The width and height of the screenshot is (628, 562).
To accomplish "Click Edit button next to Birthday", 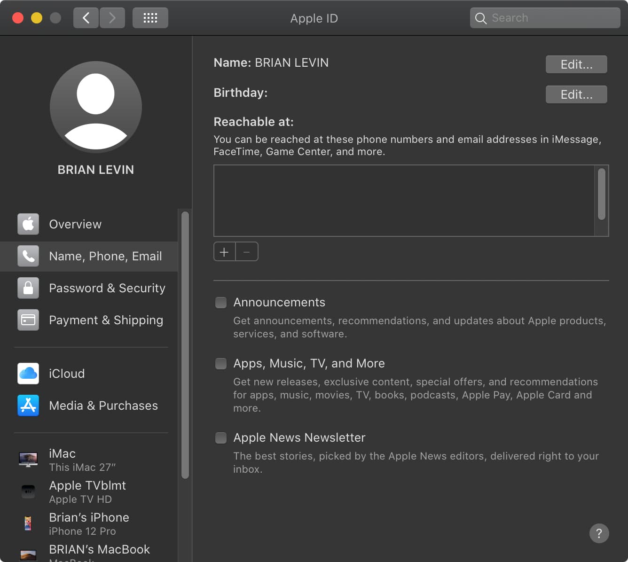I will [x=576, y=94].
